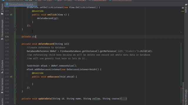
Task: Click override gutter icon beside onClick
Action: coord(11,15)
